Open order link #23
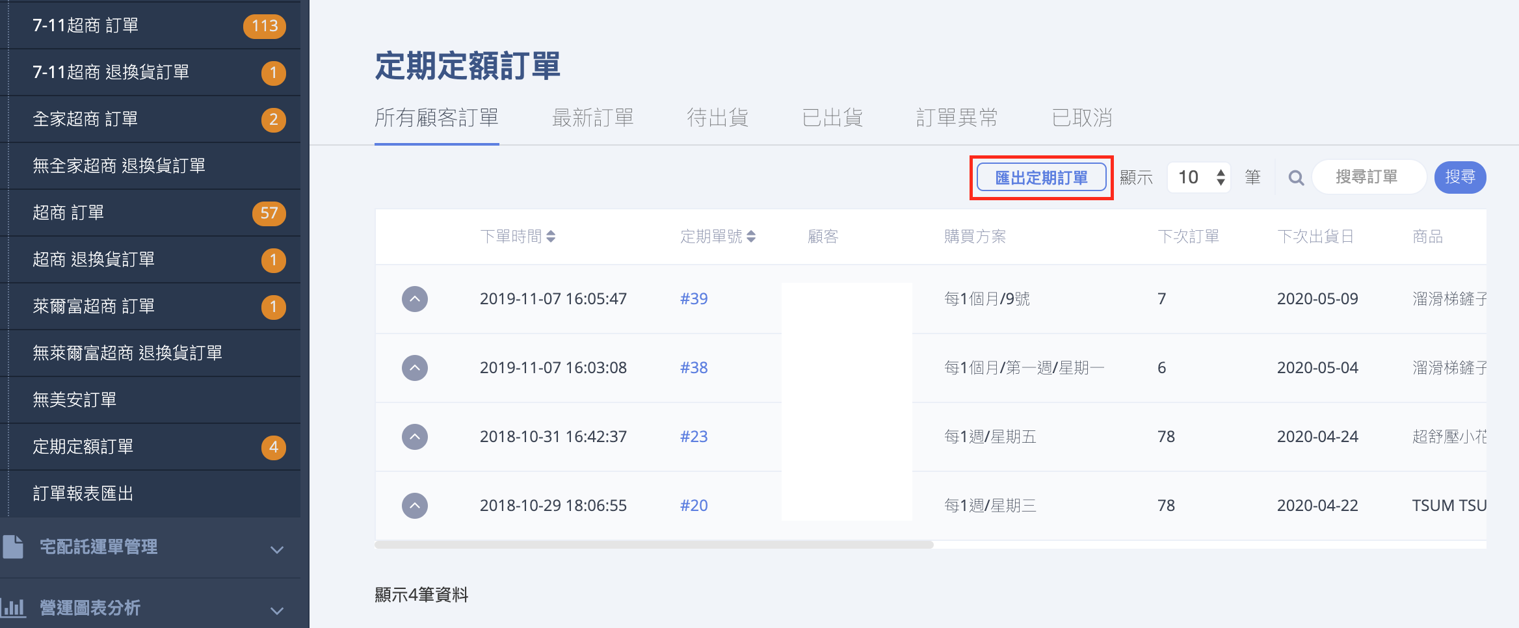Viewport: 1519px width, 628px height. pyautogui.click(x=694, y=437)
